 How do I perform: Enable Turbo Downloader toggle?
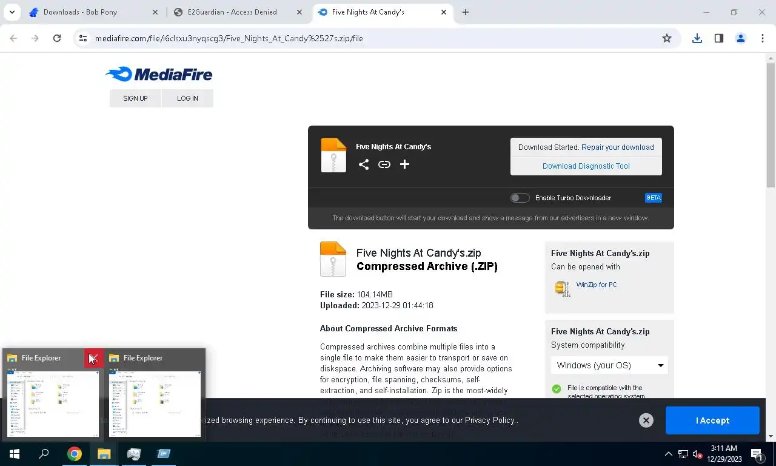coord(520,198)
